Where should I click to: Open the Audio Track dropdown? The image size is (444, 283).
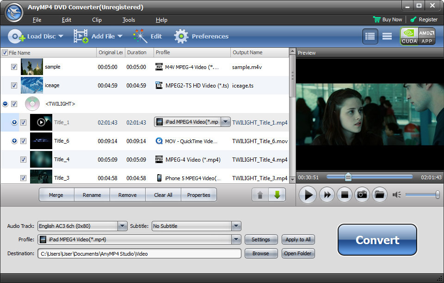click(x=122, y=226)
